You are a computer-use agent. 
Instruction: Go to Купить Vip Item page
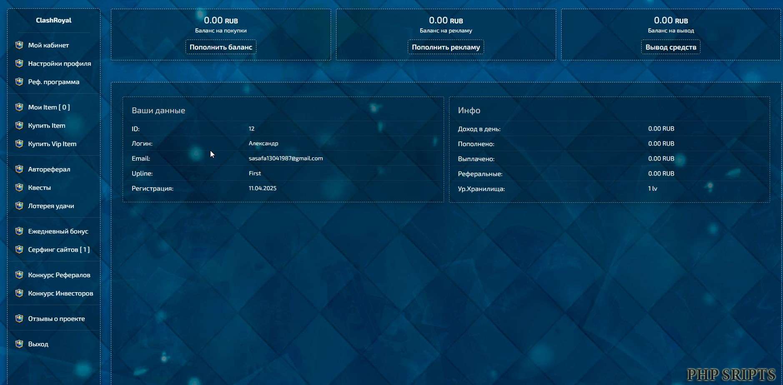click(52, 144)
